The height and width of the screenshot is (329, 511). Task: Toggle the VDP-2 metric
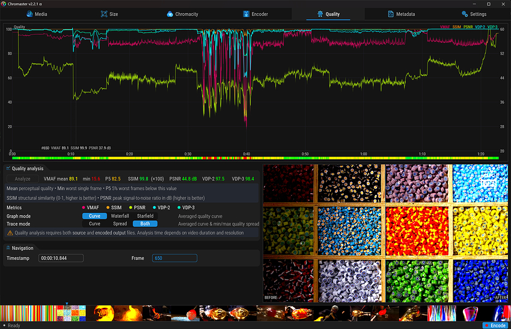click(x=161, y=208)
